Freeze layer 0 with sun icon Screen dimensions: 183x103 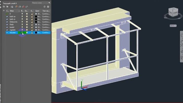tap(27, 14)
